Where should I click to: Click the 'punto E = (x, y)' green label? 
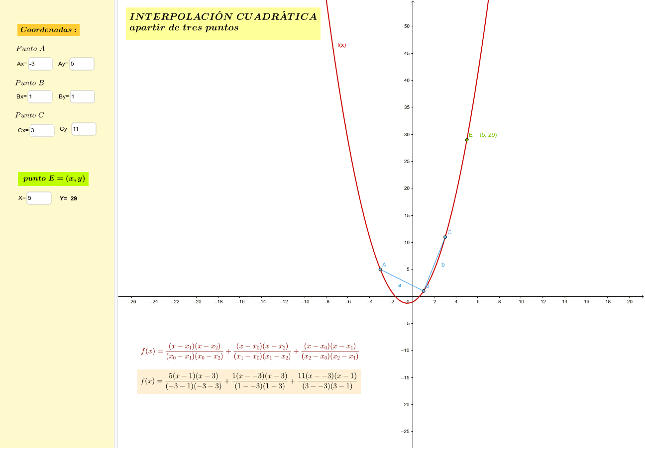[x=53, y=179]
